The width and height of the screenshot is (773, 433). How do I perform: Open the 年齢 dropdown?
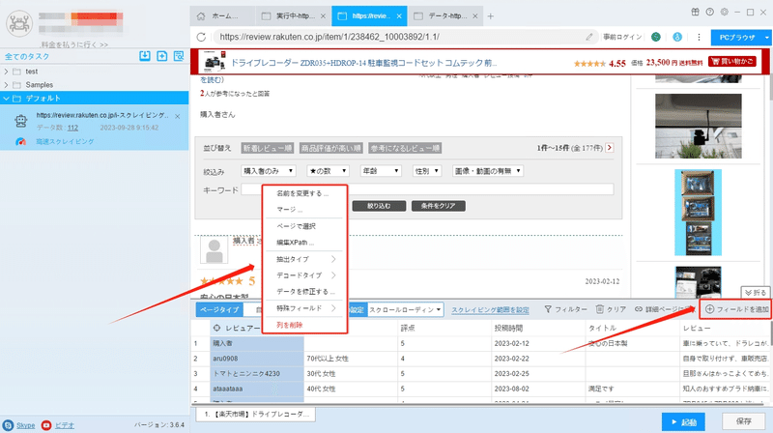click(381, 171)
